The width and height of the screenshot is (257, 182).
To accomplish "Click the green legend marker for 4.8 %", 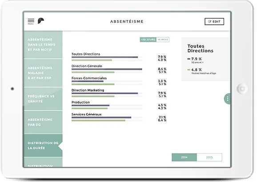I will tap(189, 70).
